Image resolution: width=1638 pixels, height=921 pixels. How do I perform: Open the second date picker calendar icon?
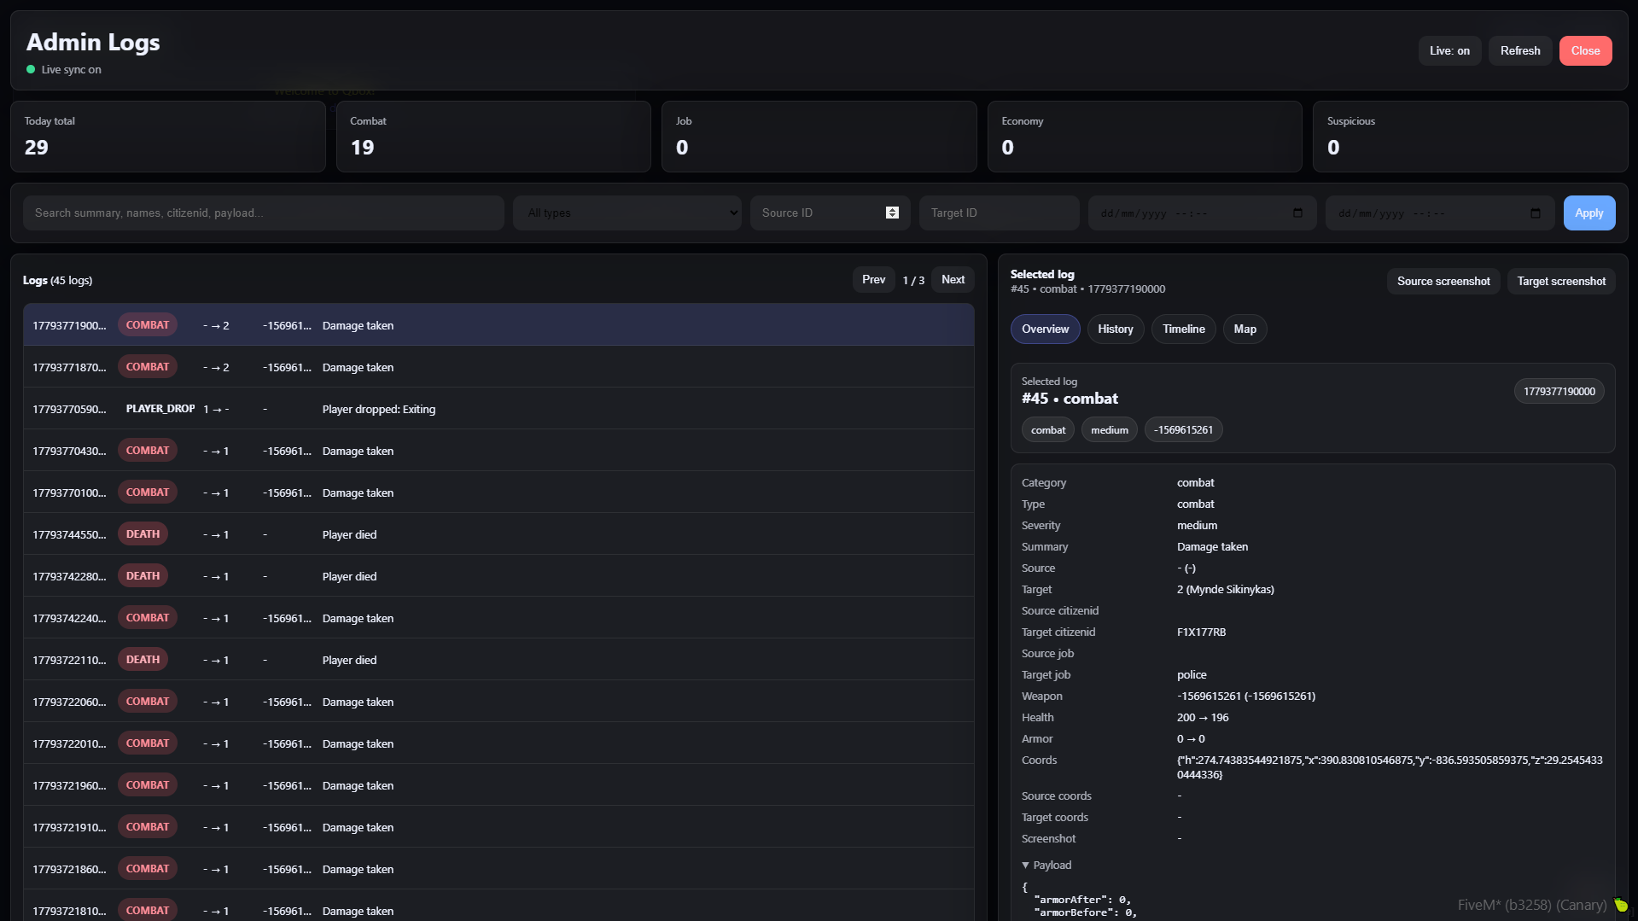click(x=1535, y=213)
